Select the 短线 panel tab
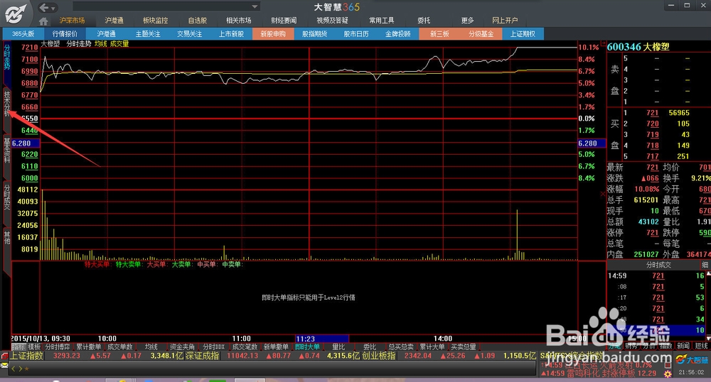 701,346
